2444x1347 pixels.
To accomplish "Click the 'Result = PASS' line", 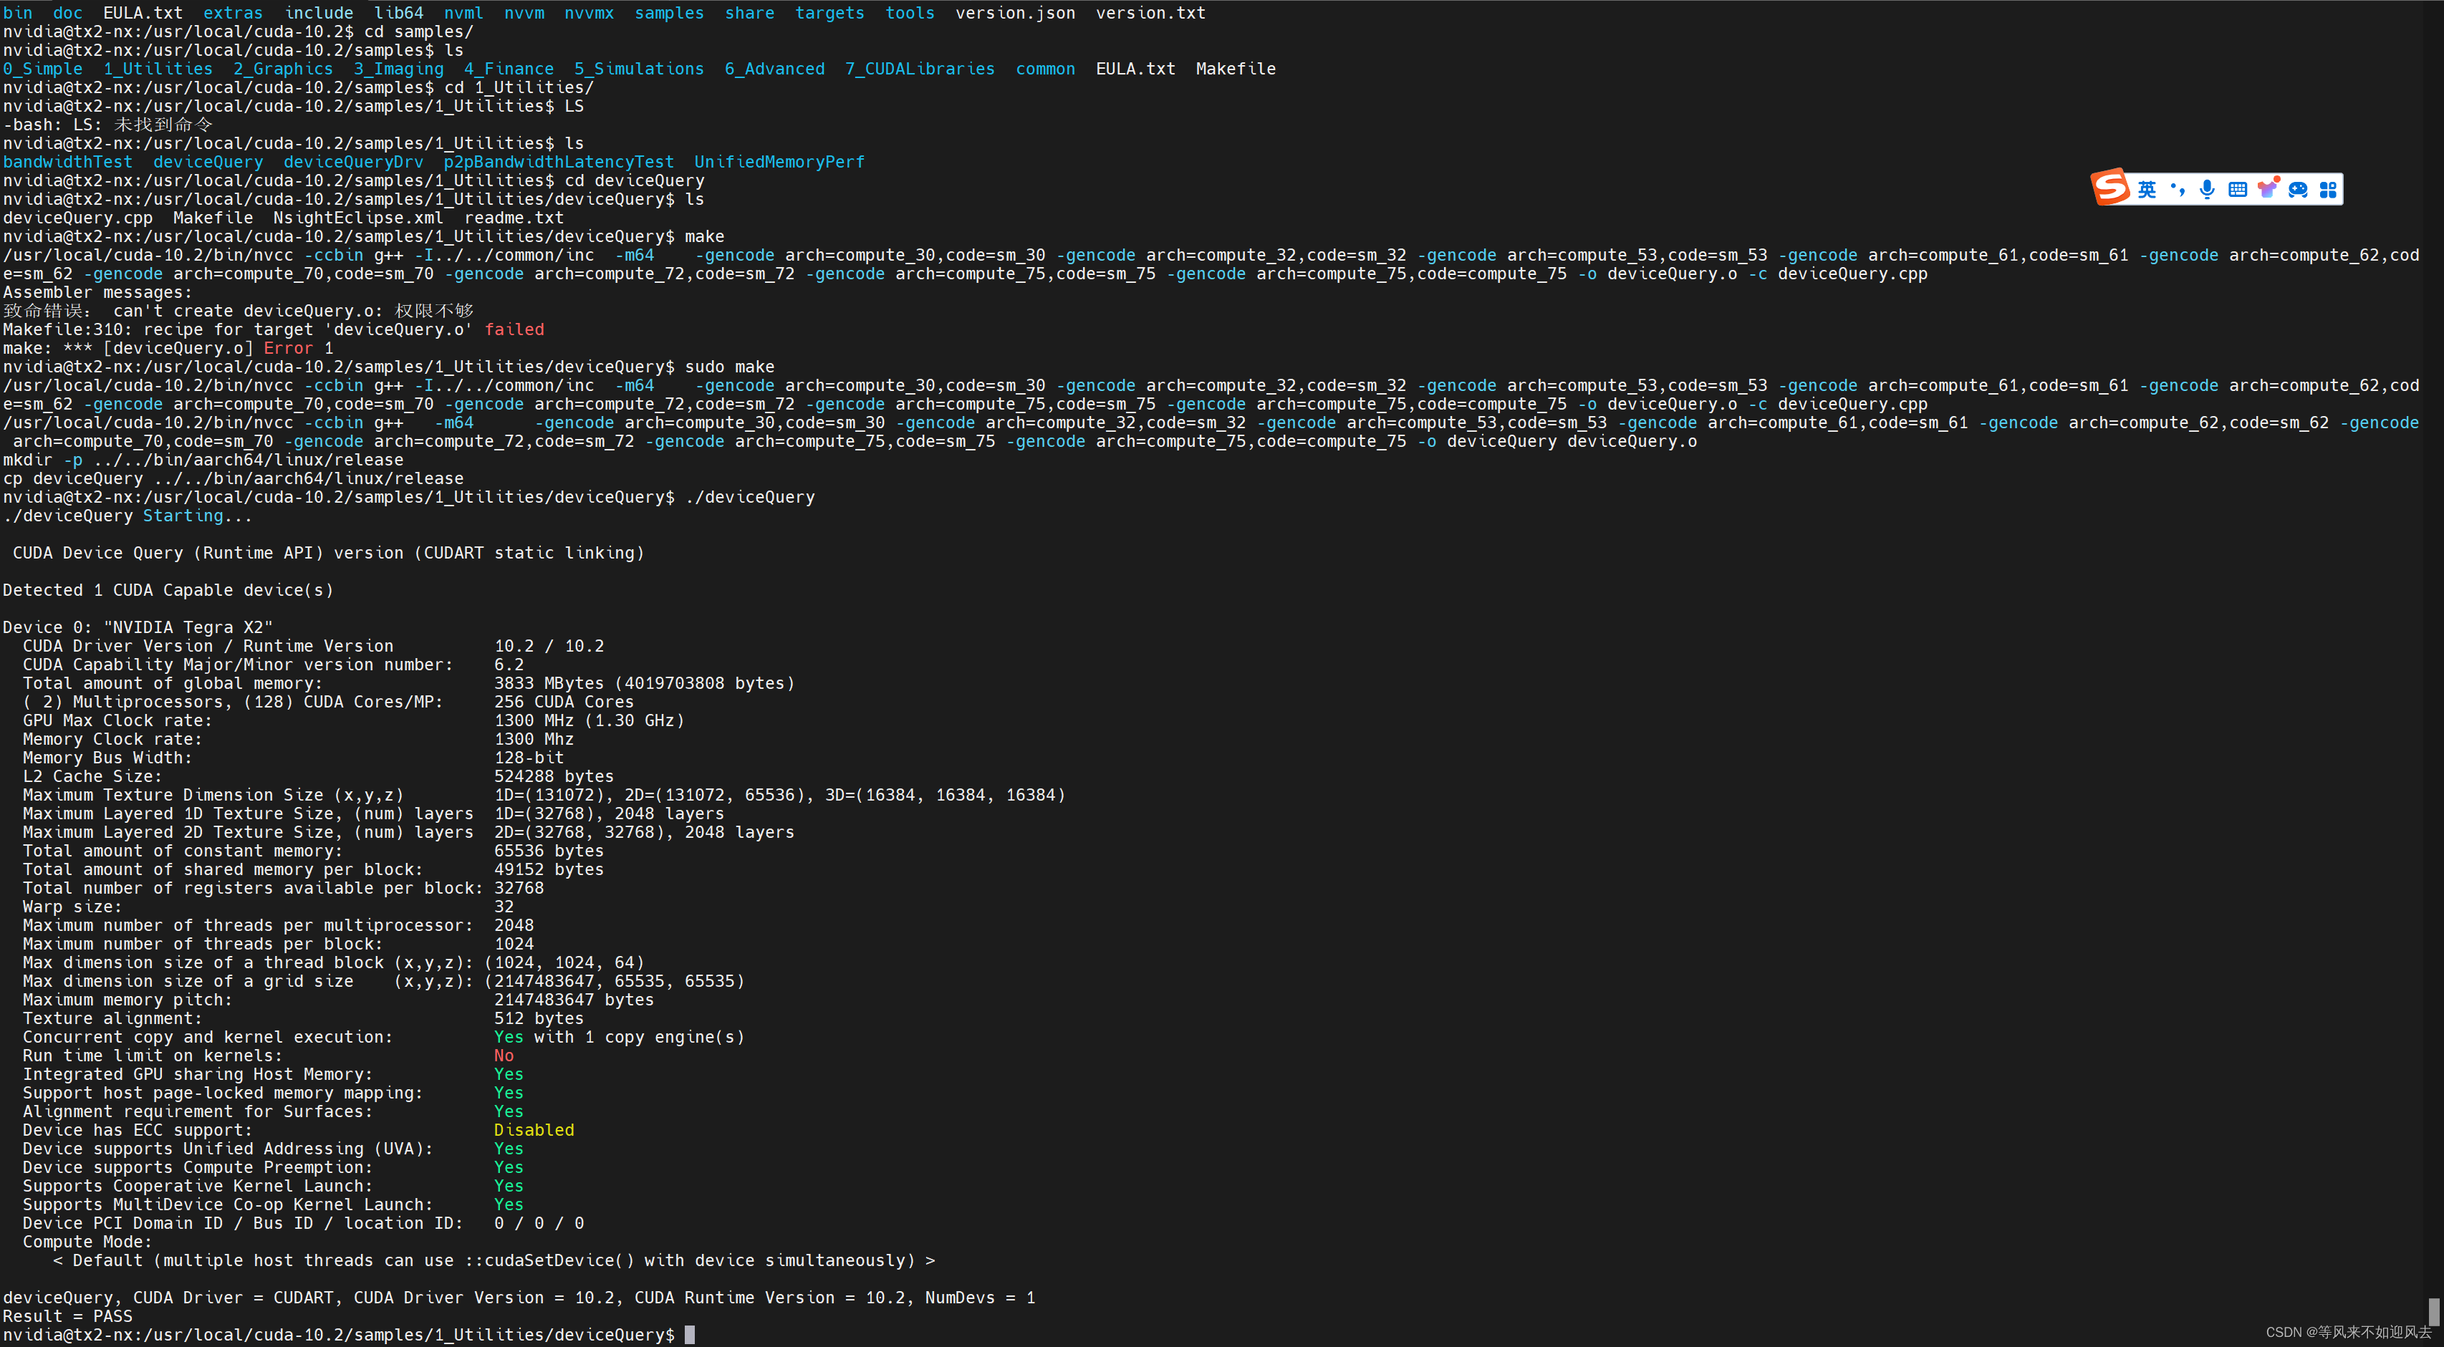I will pos(67,1317).
